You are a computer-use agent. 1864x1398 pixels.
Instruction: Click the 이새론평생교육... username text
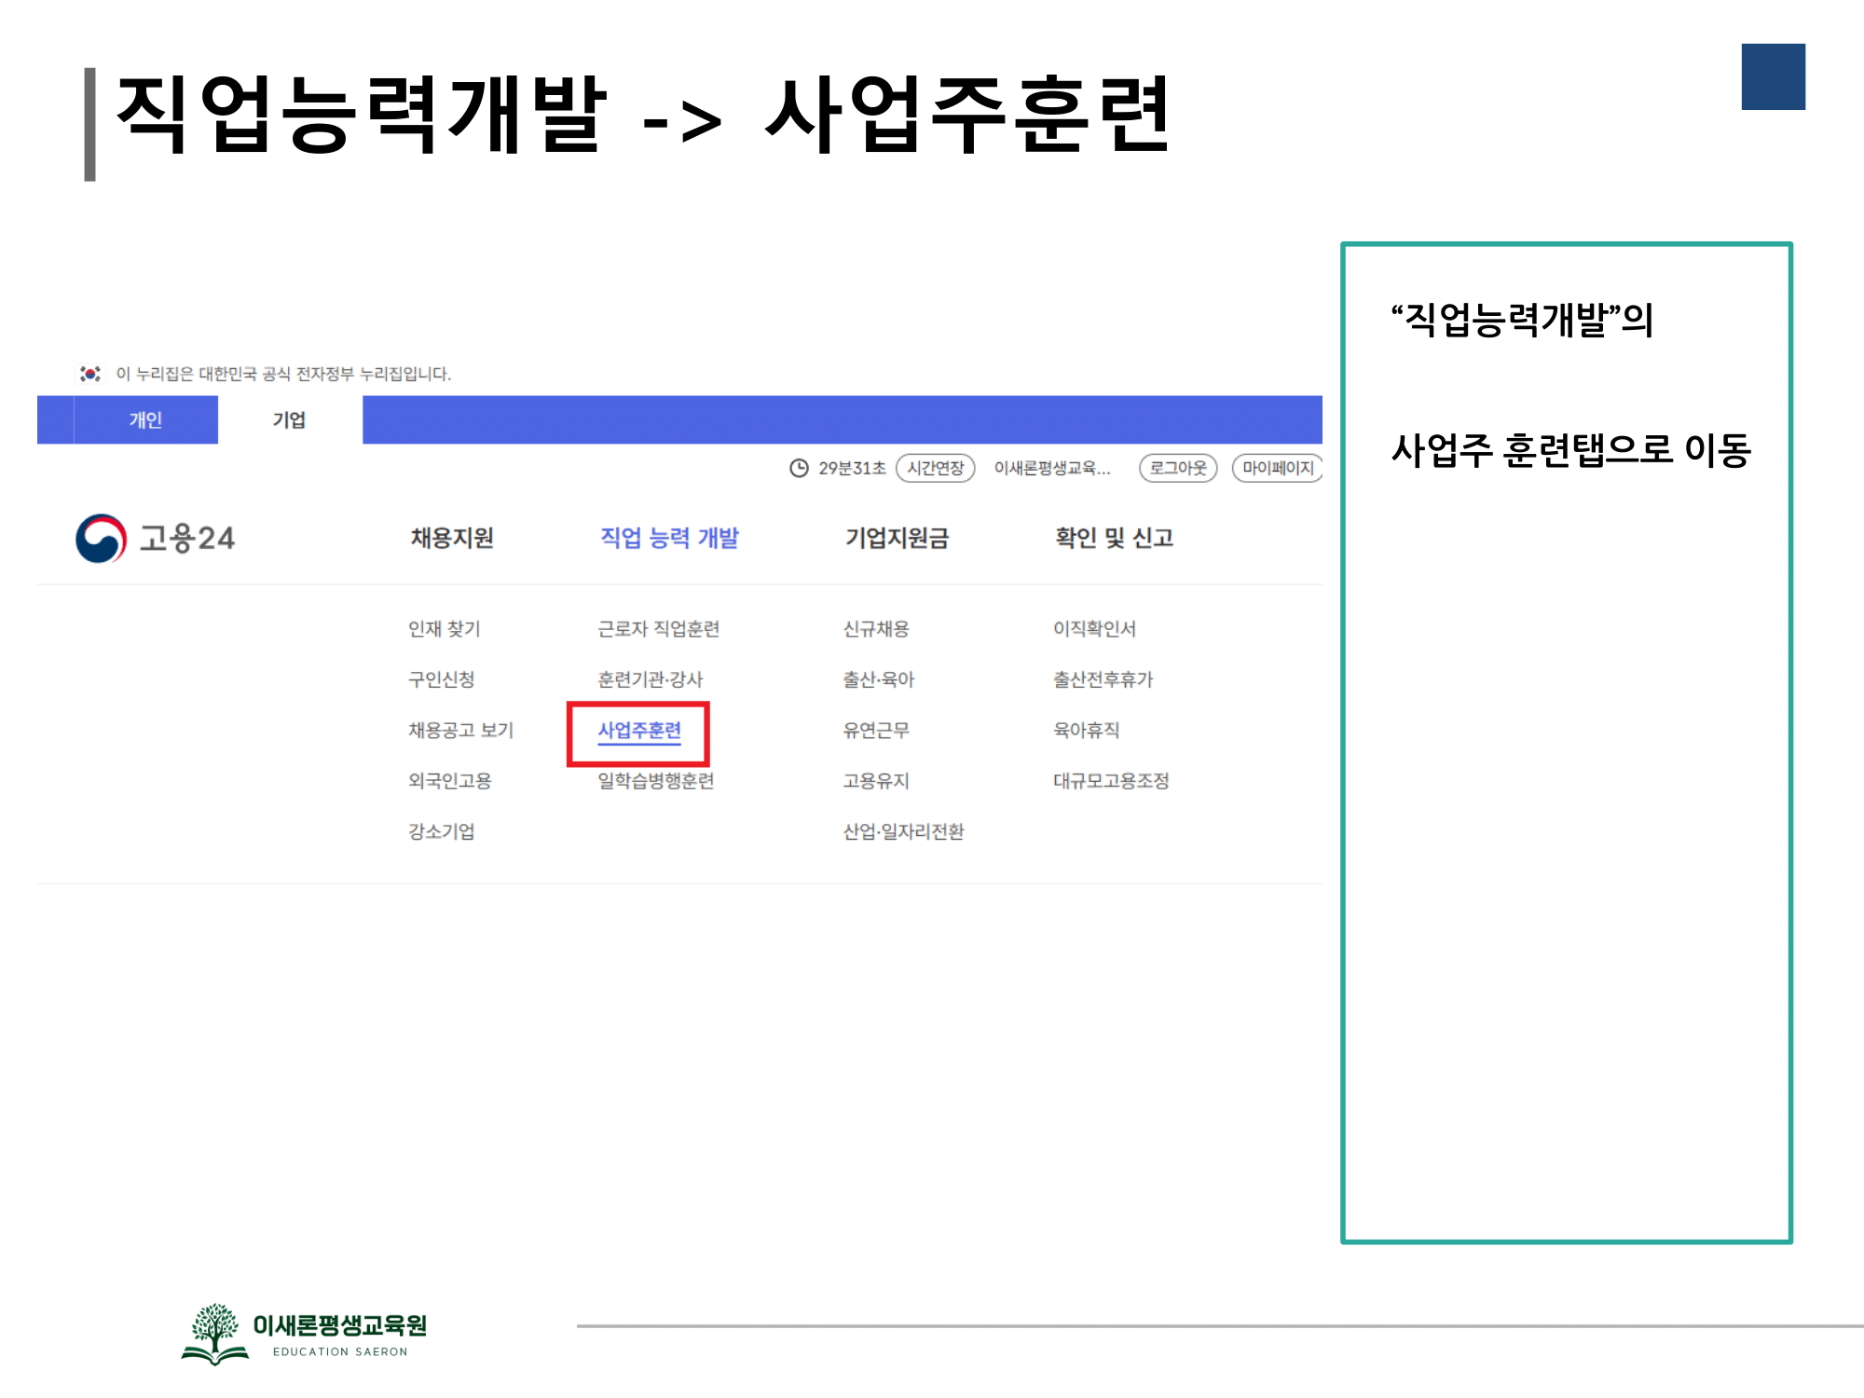coord(1052,468)
